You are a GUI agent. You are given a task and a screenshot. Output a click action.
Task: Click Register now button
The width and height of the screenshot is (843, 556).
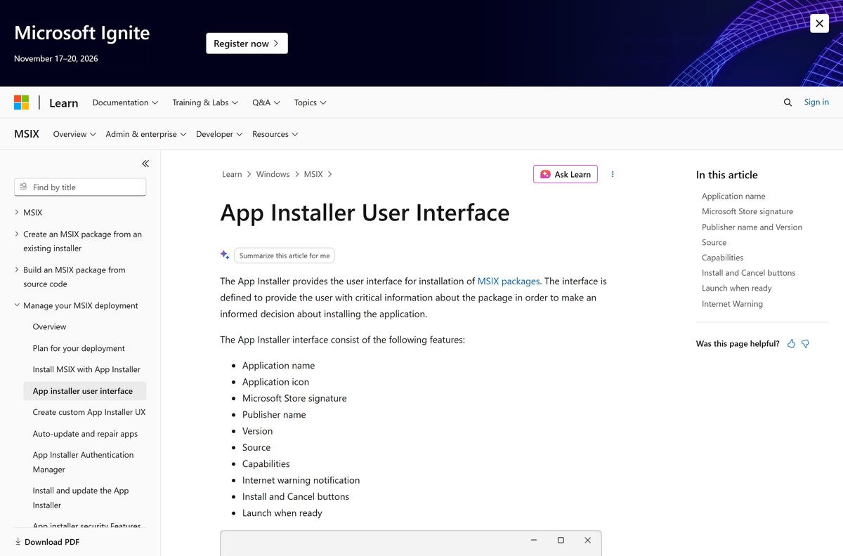click(247, 44)
